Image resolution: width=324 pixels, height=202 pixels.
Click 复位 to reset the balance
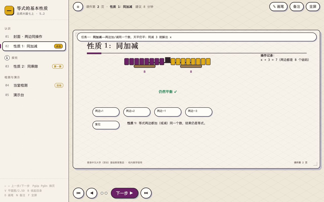click(106, 125)
